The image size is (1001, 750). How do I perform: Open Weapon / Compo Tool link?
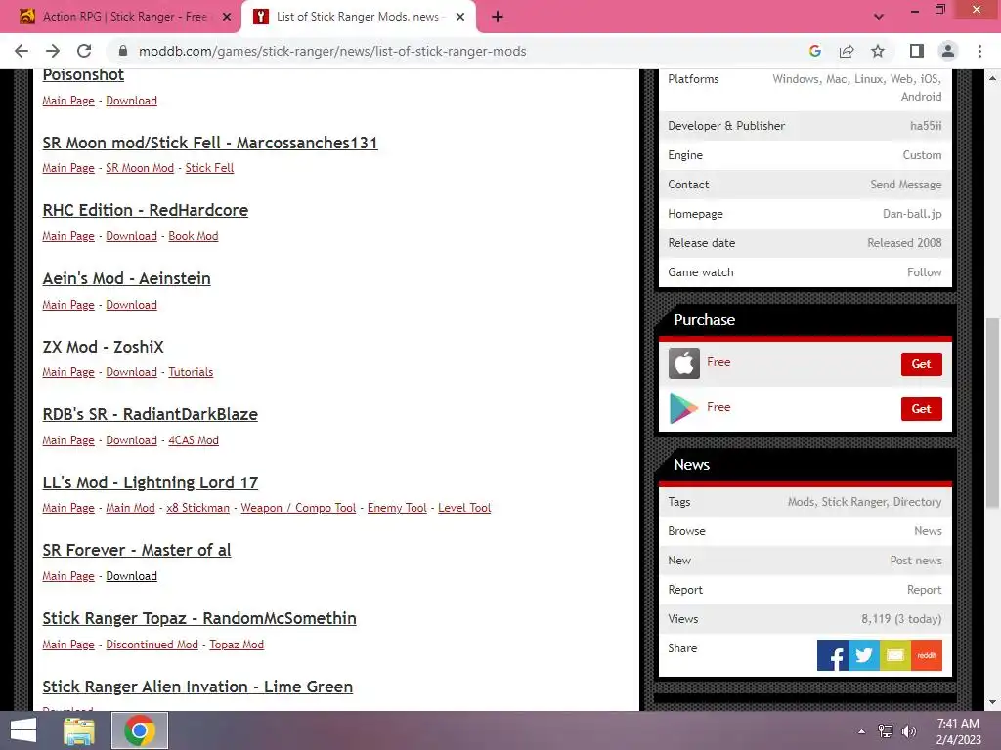tap(298, 508)
